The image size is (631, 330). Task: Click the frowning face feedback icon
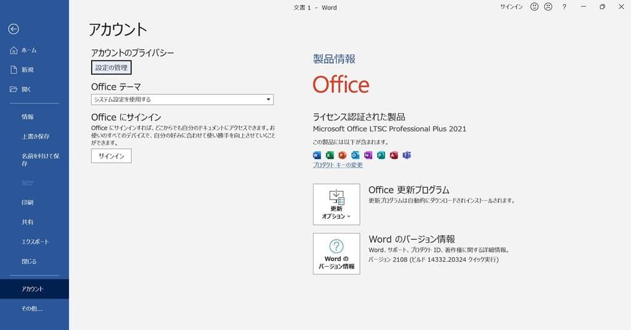tap(548, 7)
